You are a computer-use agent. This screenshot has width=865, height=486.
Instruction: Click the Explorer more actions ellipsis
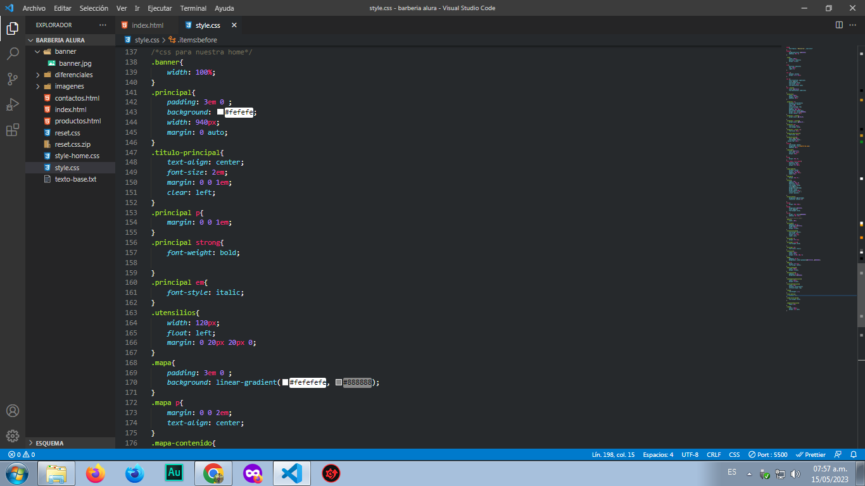click(x=103, y=25)
